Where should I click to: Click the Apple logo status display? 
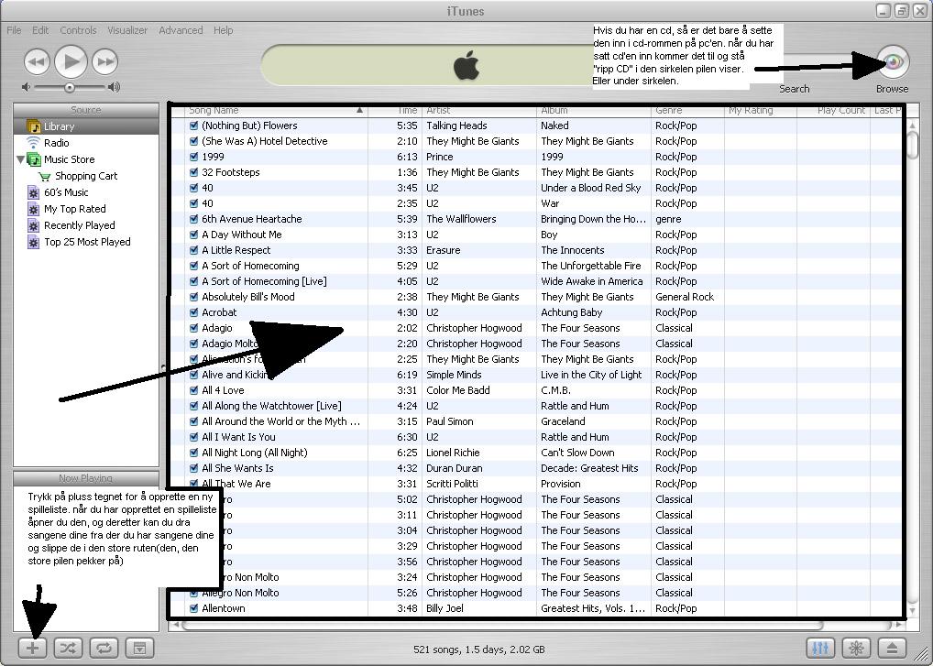click(466, 65)
